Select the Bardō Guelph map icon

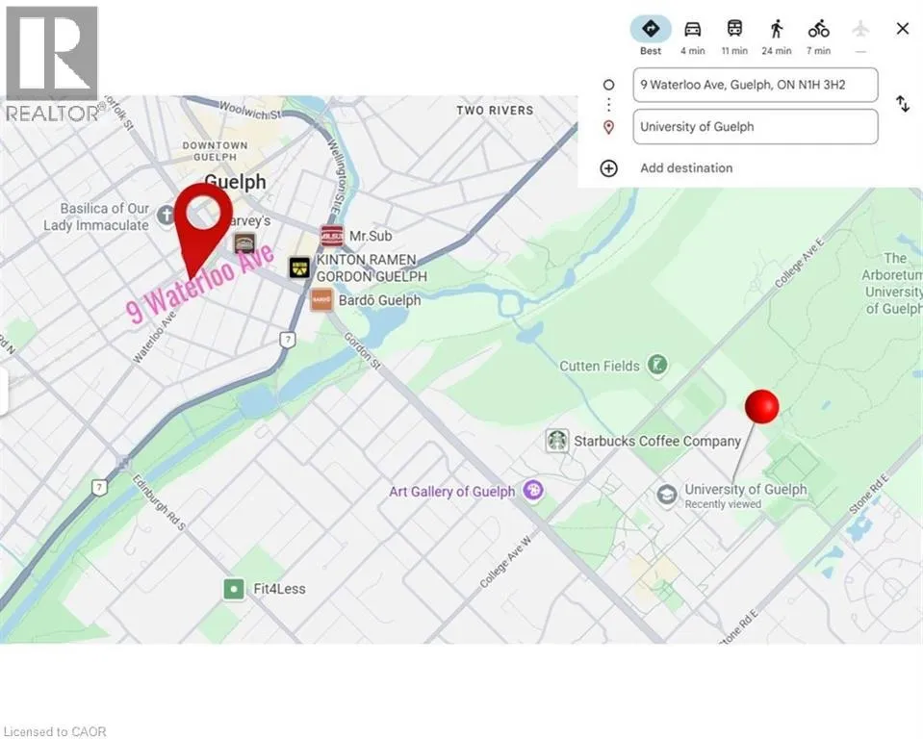tap(321, 300)
